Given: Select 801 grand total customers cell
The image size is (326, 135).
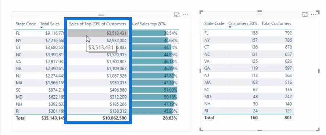Looking at the screenshot, I should pos(288,118).
